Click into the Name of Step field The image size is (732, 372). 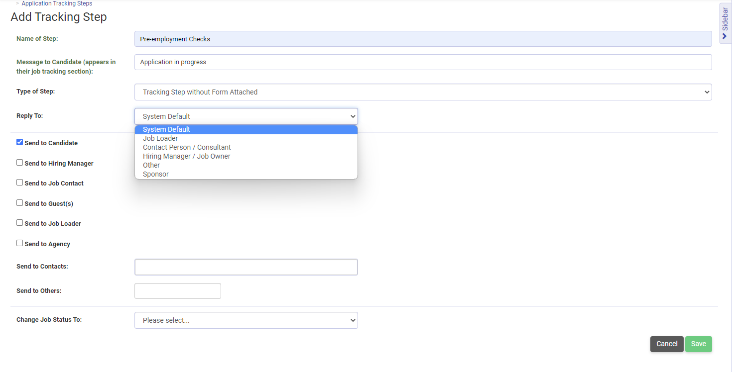pos(422,39)
